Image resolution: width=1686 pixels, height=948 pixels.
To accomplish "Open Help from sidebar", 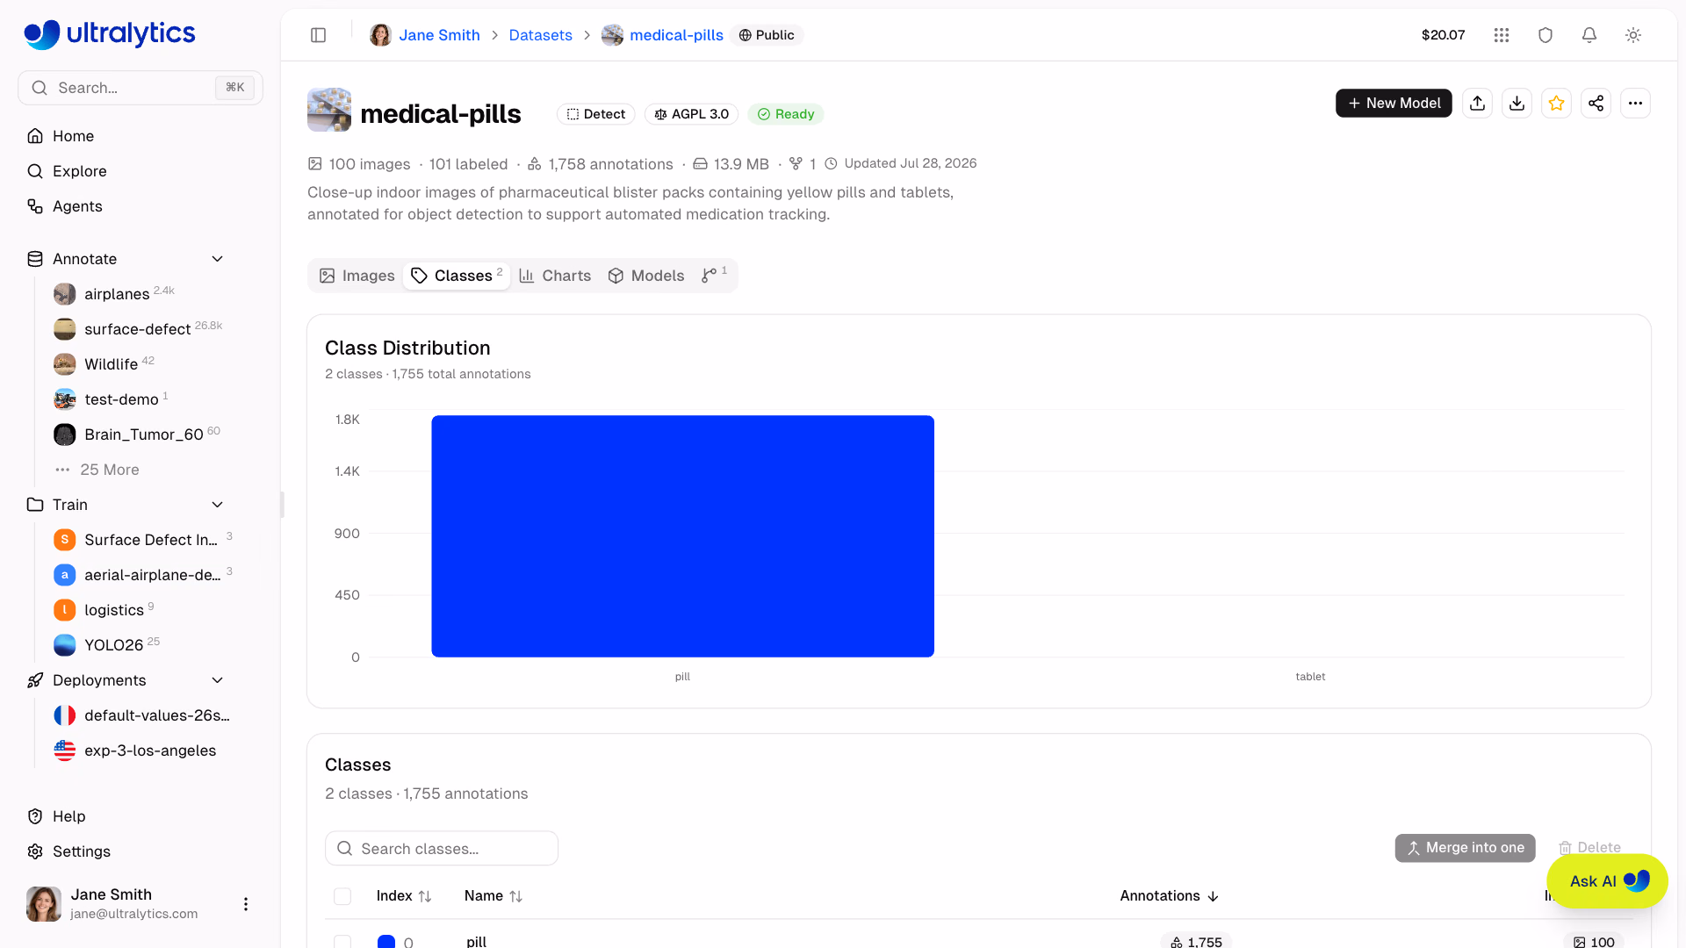I will pyautogui.click(x=68, y=816).
